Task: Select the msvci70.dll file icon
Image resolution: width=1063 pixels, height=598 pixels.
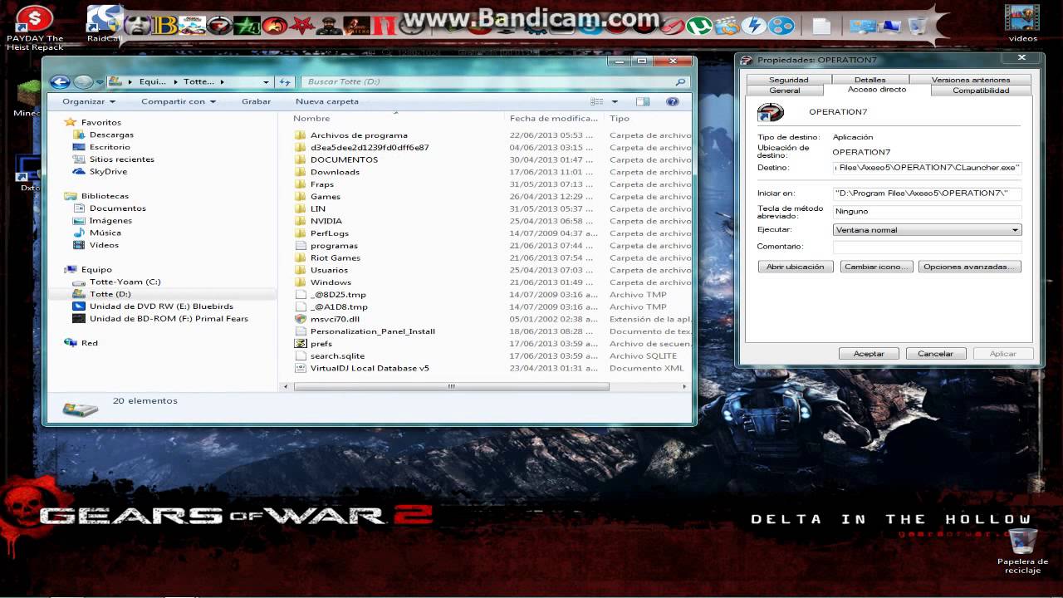Action: coord(301,319)
